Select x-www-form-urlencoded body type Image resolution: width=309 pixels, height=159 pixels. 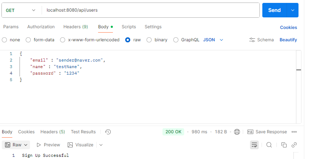coord(63,40)
